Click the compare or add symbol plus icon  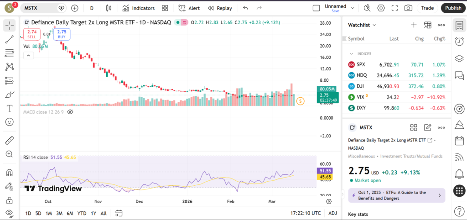tap(75, 8)
